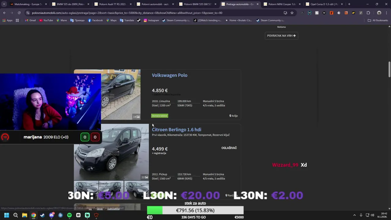Open the Volkswagen Polo listing title
391x220 pixels.
click(170, 75)
